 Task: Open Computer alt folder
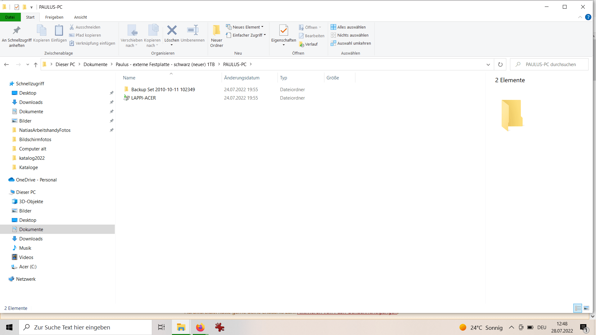[33, 149]
